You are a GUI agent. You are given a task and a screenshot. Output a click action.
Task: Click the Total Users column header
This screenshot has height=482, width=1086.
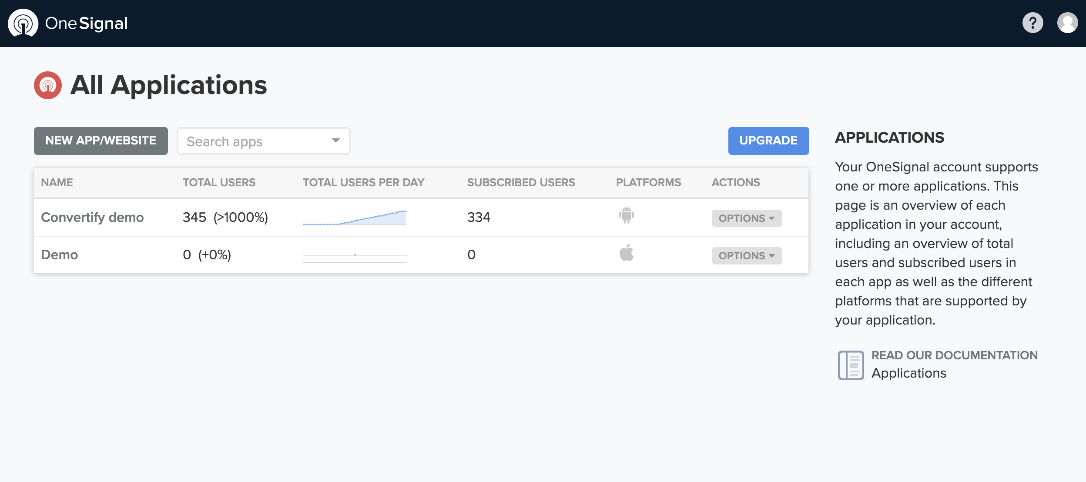219,183
